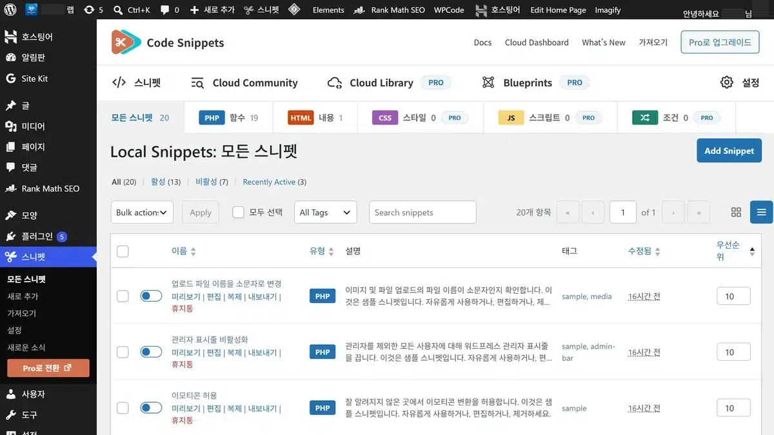Click the 새로 추가 plus item in the admin bar
Screen dimensions: 774x435
point(212,10)
